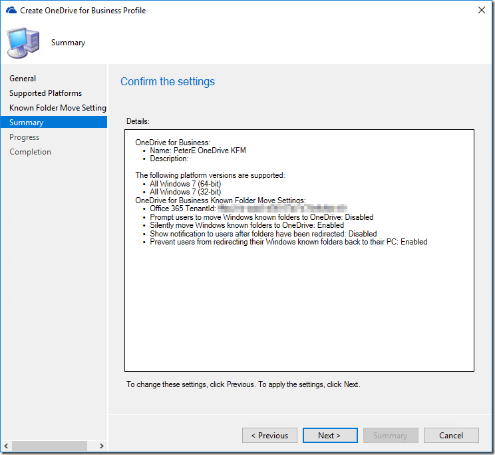Click the Completion step in sidebar
The height and width of the screenshot is (455, 495).
tap(30, 152)
